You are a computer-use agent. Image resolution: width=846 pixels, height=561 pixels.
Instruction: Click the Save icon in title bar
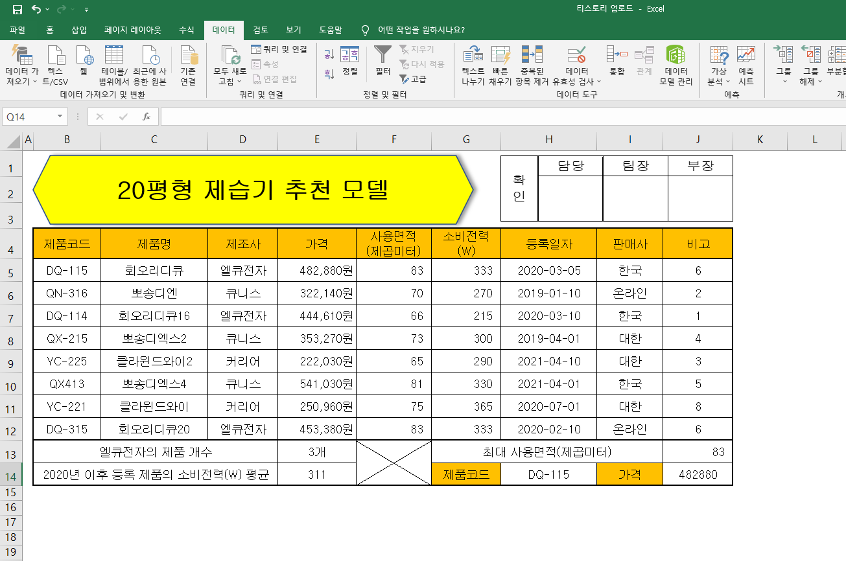[18, 10]
